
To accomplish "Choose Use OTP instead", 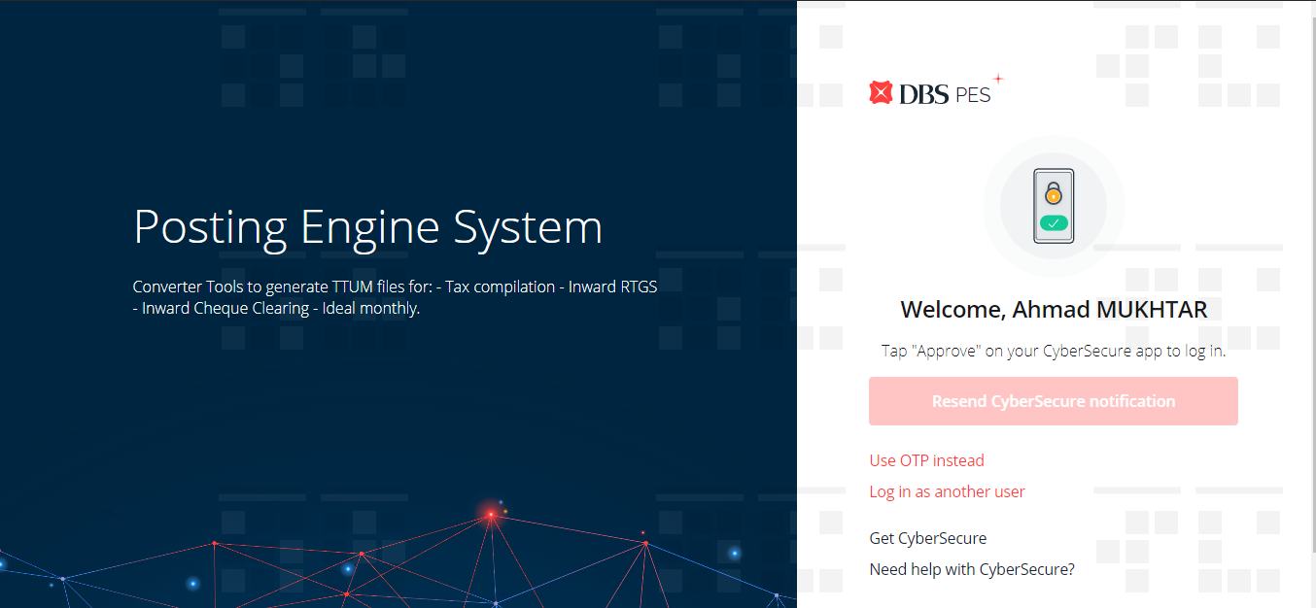I will point(926,460).
